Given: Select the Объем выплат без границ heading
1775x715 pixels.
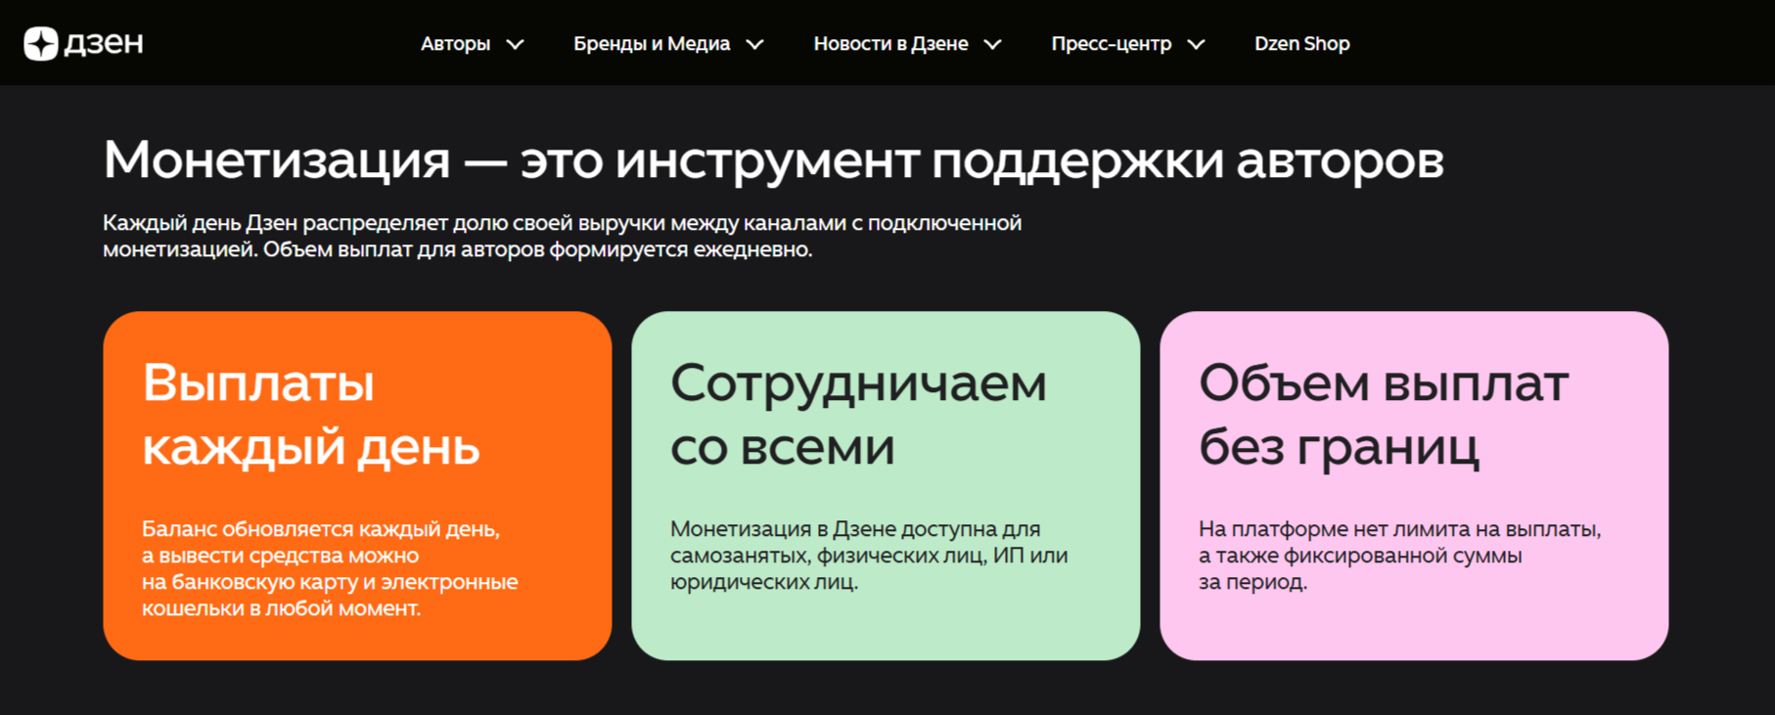Looking at the screenshot, I should click(x=1384, y=415).
